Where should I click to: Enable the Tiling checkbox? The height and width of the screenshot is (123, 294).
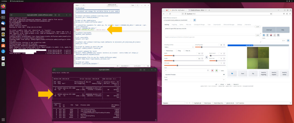click(176, 51)
